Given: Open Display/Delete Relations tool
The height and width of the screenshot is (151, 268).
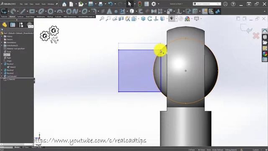Looking at the screenshot, I should 179,11.
